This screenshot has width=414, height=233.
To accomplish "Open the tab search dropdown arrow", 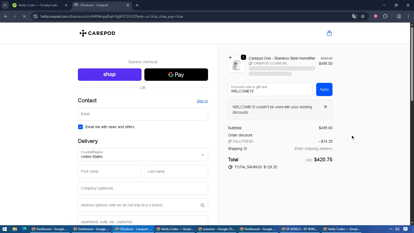I will tap(5, 5).
